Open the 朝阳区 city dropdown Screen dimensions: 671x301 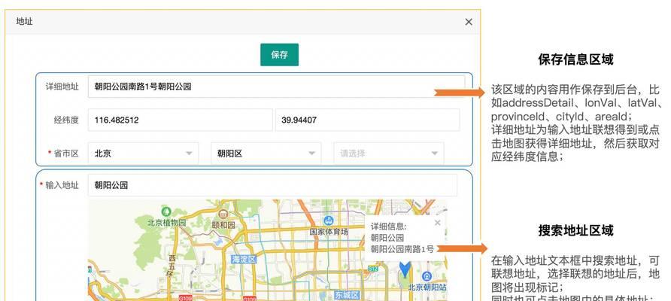[x=266, y=154]
